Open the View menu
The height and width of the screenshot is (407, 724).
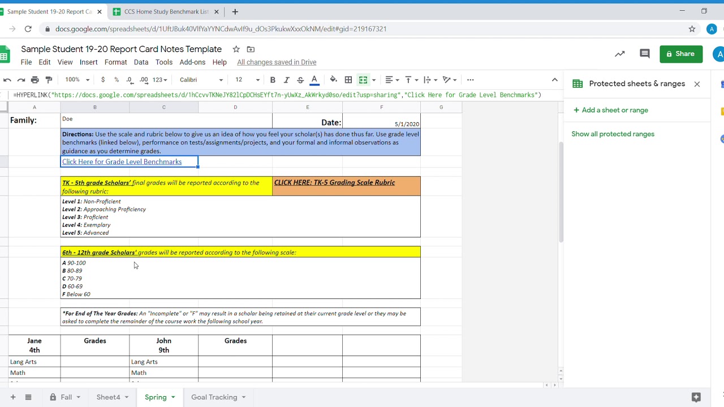(x=65, y=62)
